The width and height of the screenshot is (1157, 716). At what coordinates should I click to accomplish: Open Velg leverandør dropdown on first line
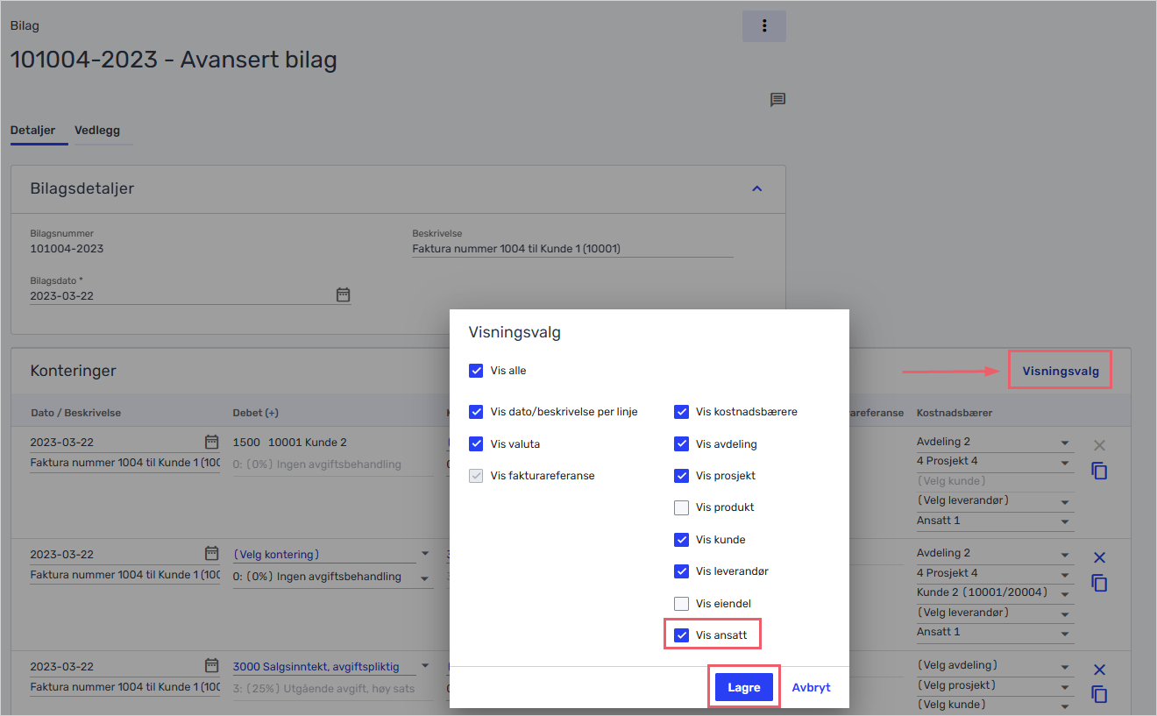[x=995, y=500]
